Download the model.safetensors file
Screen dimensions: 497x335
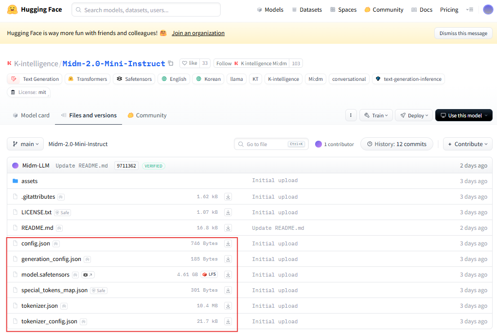(x=228, y=275)
